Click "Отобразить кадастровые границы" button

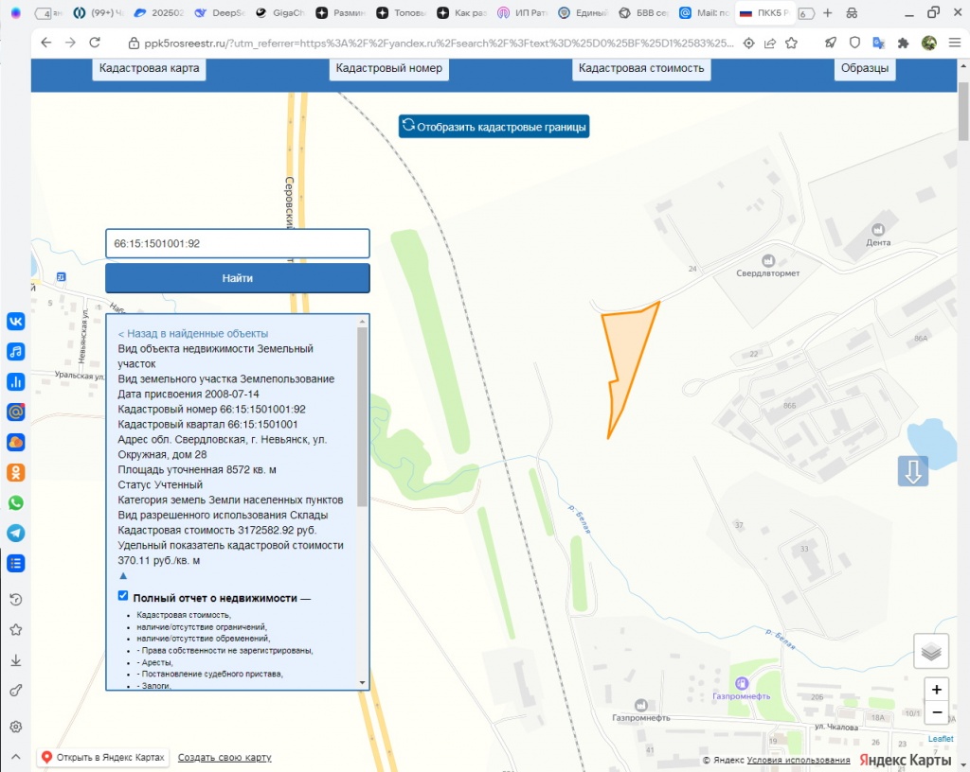tap(494, 127)
